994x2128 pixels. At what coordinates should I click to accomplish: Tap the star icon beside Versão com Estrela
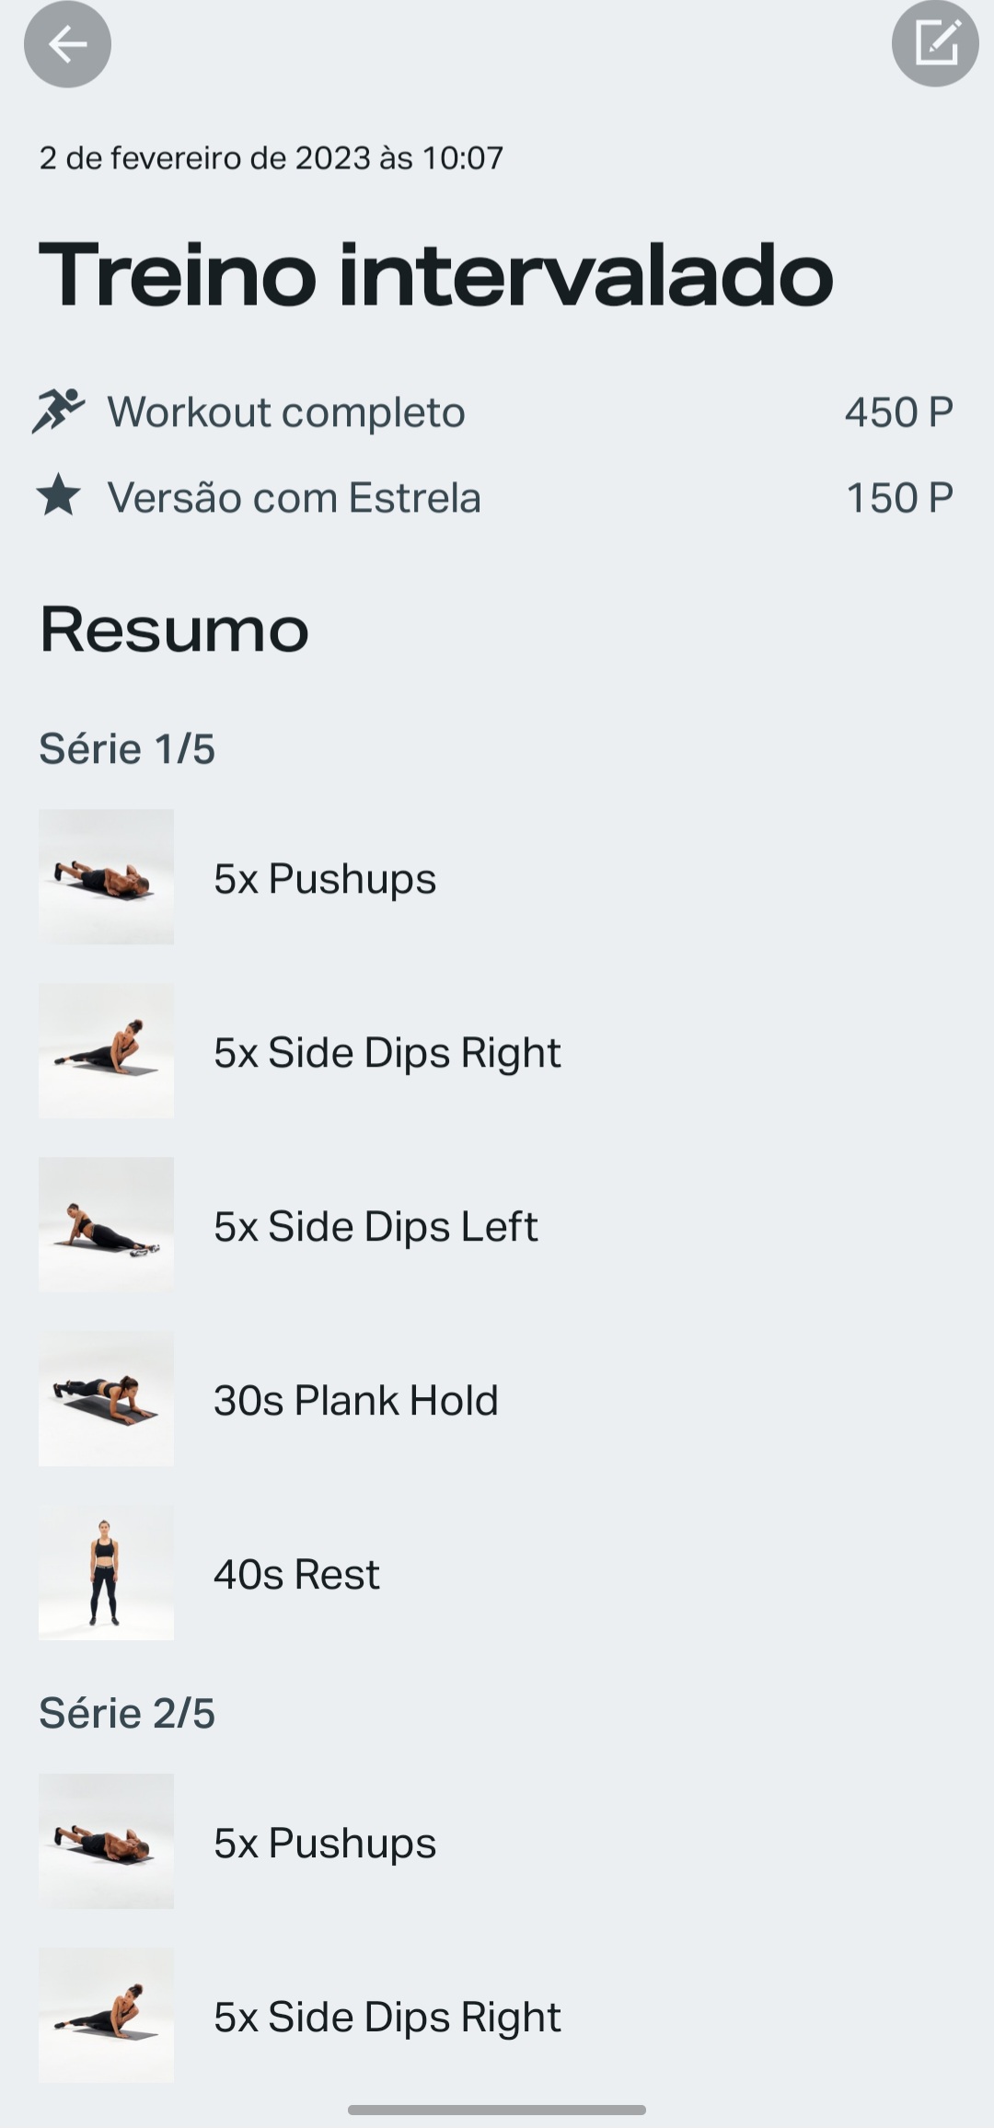59,496
